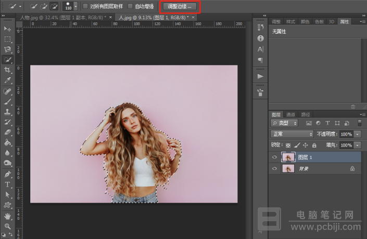
Task: Open the brush size 110 picker dropdown
Action: [75, 7]
